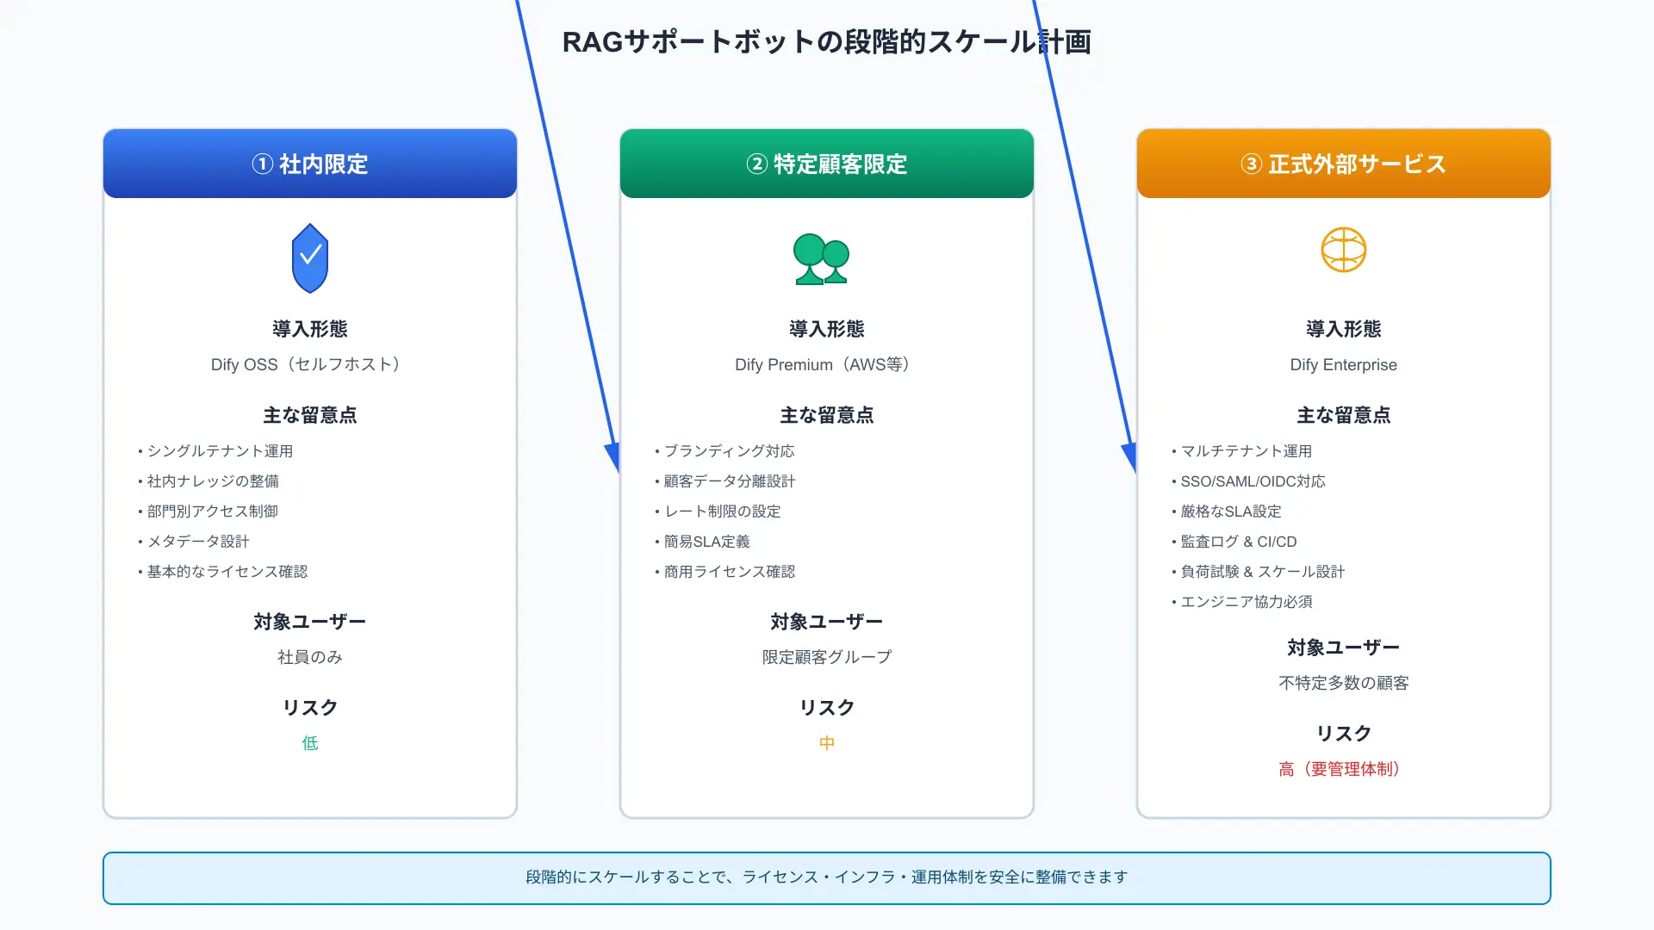This screenshot has width=1654, height=930.
Task: Click the bullet 厳格なSLA設定
Action: (x=1227, y=512)
